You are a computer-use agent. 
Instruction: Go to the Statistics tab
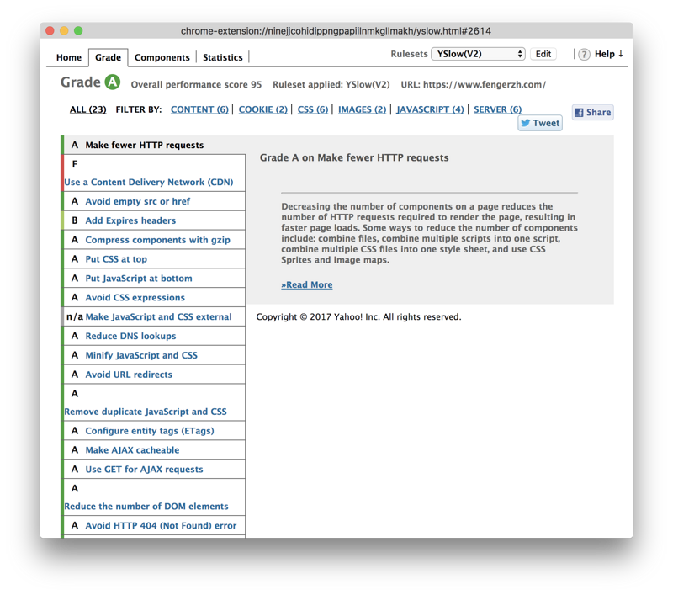click(x=223, y=57)
